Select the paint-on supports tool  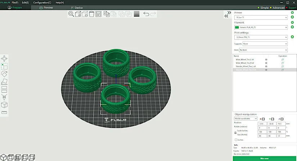click(x=4, y=97)
